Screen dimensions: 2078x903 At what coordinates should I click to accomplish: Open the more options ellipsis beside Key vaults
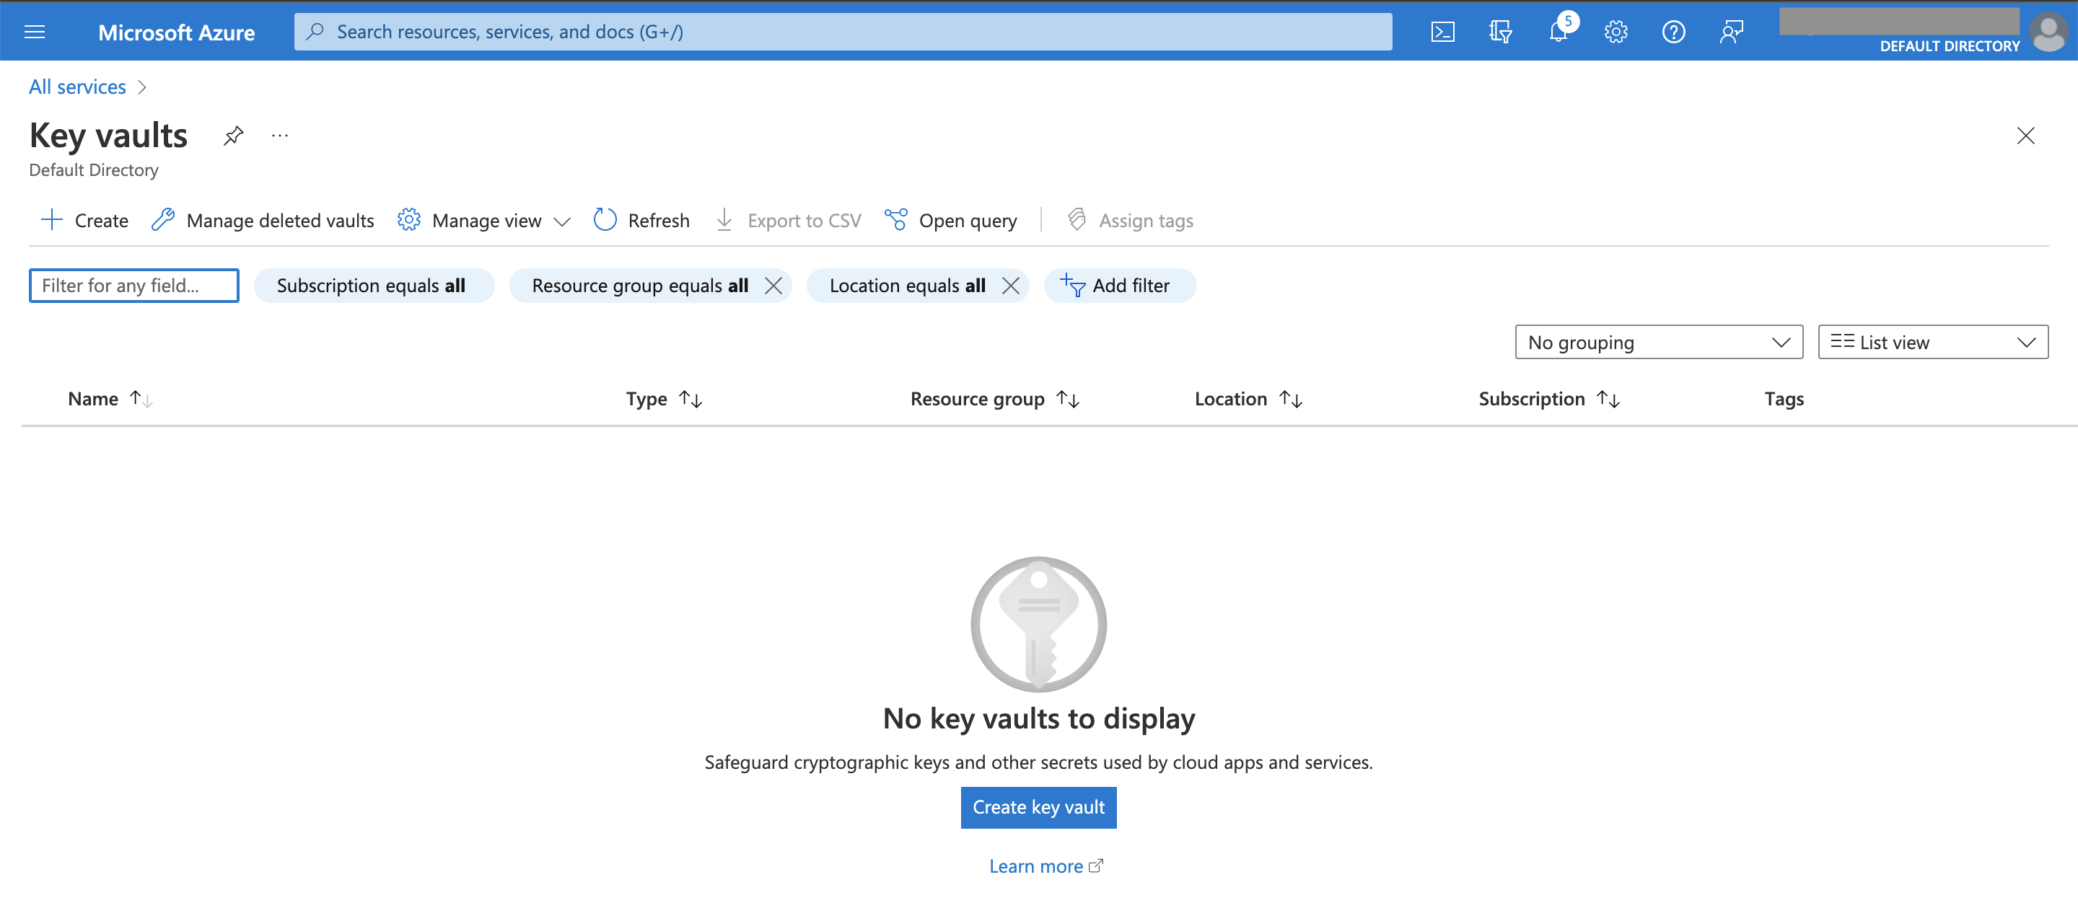(280, 136)
